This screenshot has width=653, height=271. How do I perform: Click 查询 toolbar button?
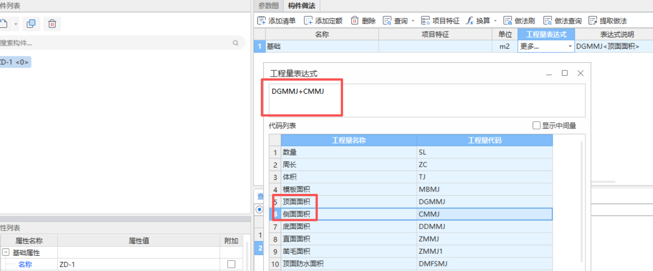pyautogui.click(x=396, y=21)
